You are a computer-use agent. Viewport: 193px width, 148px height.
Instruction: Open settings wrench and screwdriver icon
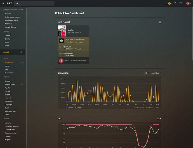pos(175,3)
